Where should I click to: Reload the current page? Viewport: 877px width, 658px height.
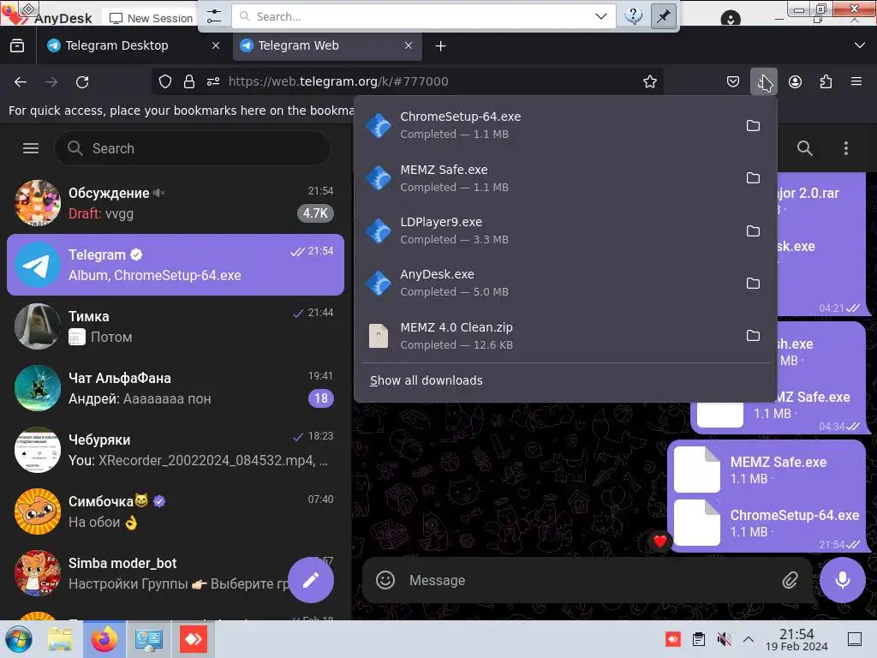[x=82, y=81]
